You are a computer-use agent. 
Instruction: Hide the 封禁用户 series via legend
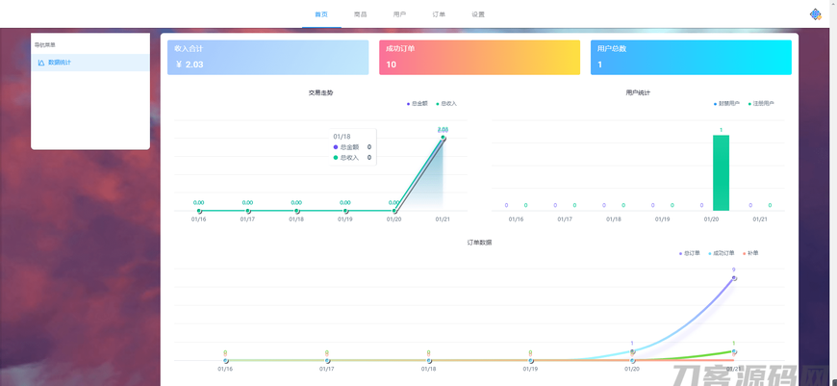pyautogui.click(x=727, y=103)
